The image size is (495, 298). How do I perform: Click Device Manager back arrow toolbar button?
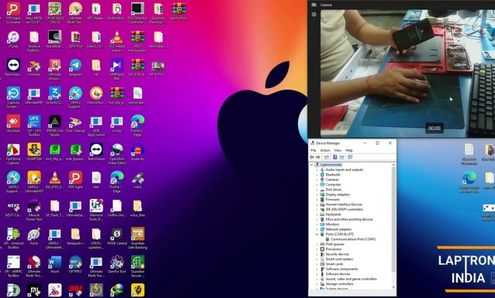[x=312, y=157]
